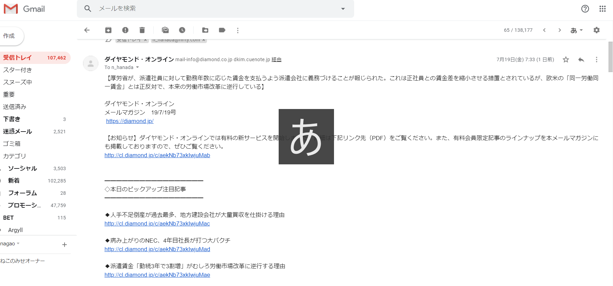Click sender name ダイヤモンド・オンライン
The height and width of the screenshot is (286, 613).
[139, 59]
